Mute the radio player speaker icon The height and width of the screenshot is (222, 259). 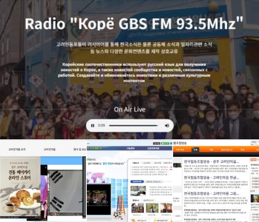[167, 126]
